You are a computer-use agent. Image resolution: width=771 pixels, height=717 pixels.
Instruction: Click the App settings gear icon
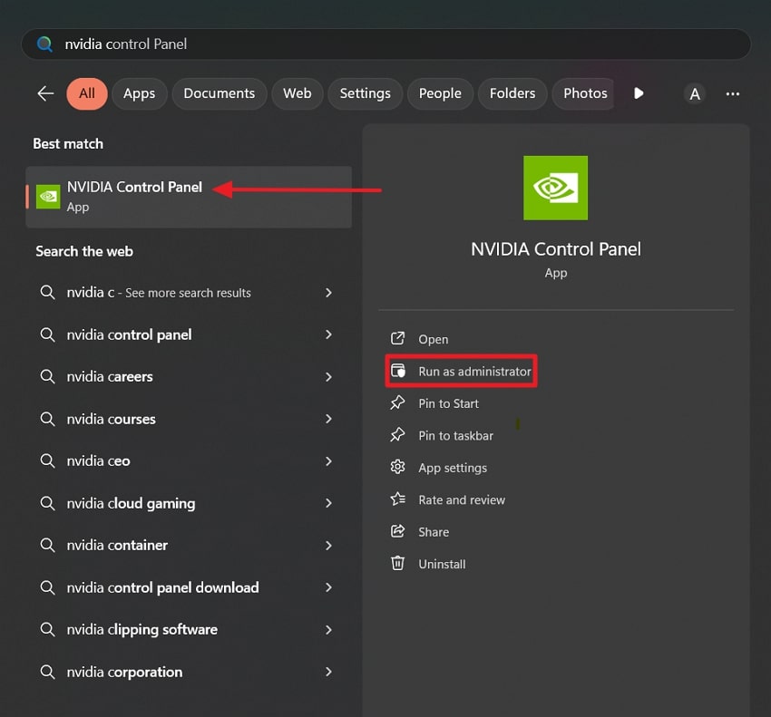point(397,467)
